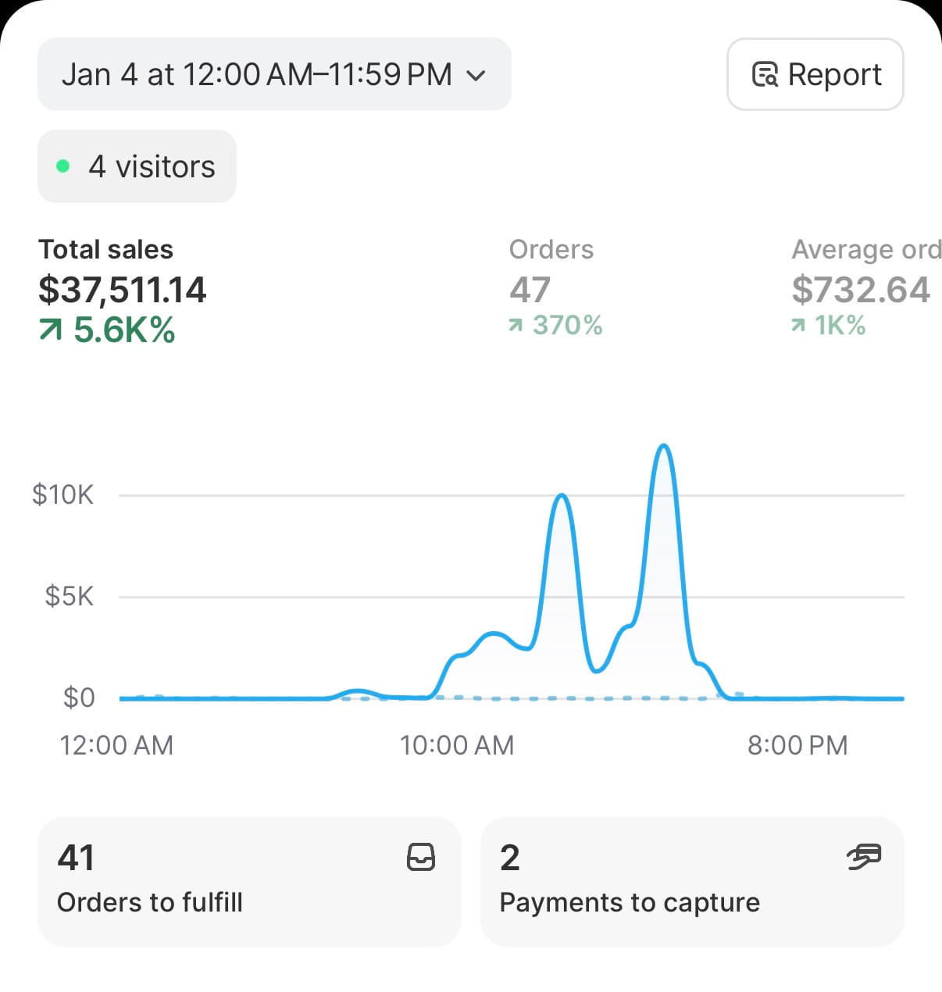Screen dimensions: 942x992
Task: Click the orders inbox tray icon
Action: 421,857
